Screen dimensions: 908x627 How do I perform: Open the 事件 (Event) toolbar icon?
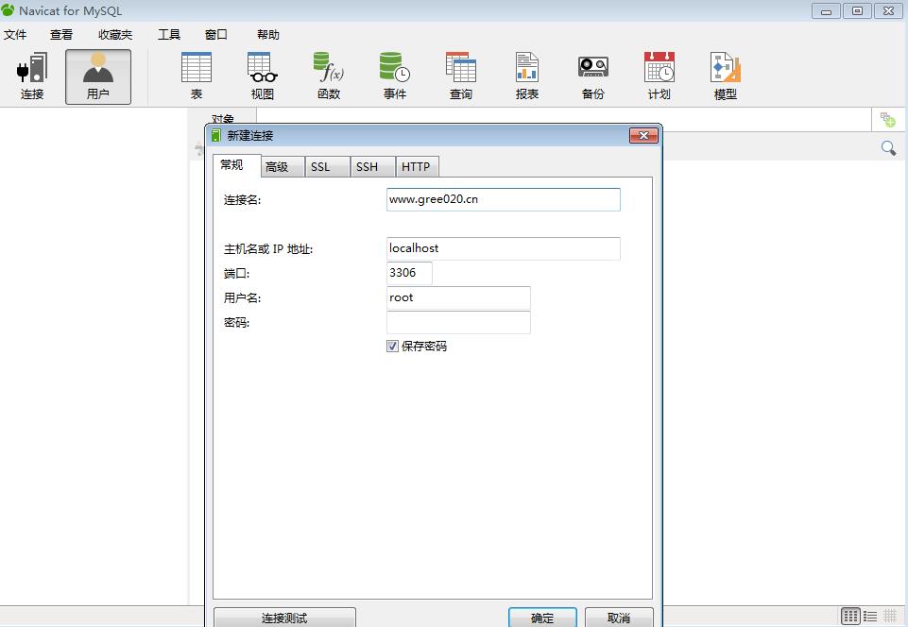pos(395,76)
